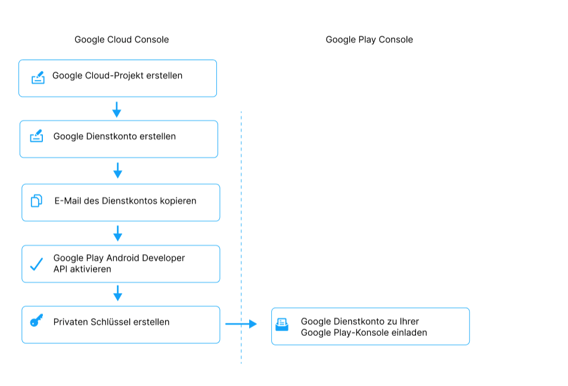Image resolution: width=568 pixels, height=386 pixels.
Task: Click the edit icon beside Google Dienstkonto erstellen
Action: 36,136
